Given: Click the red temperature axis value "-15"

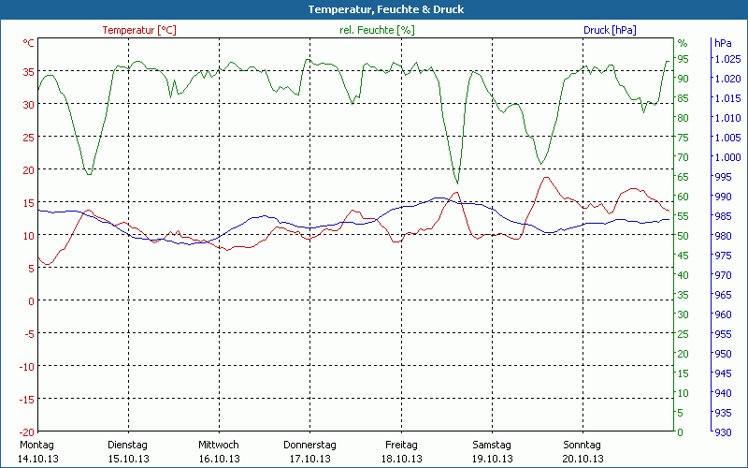Looking at the screenshot, I should click(27, 399).
